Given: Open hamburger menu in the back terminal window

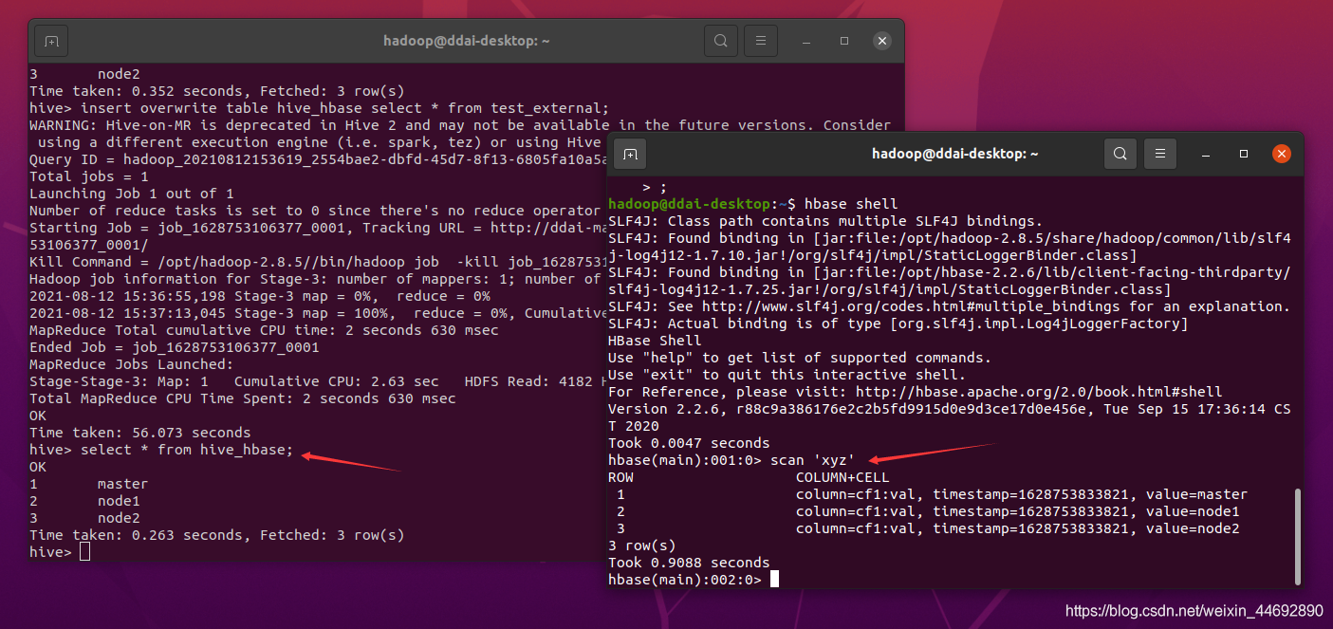Looking at the screenshot, I should click(760, 42).
